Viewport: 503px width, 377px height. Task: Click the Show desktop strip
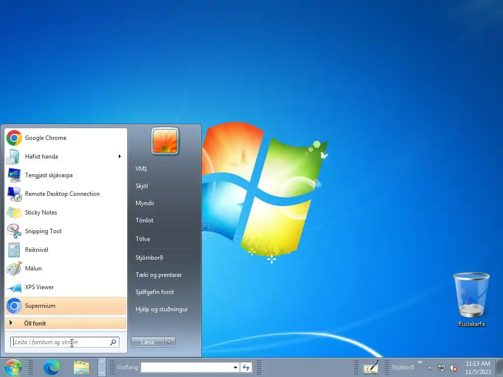(x=499, y=367)
